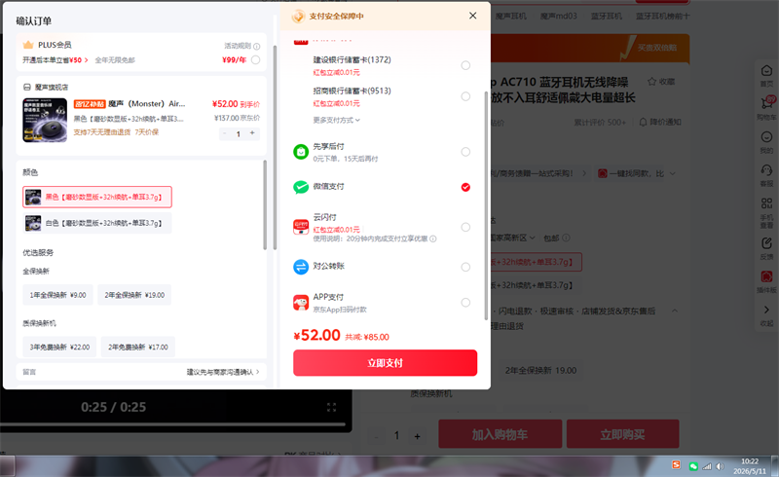The image size is (779, 477).
Task: Click the PLUS会员 crown icon
Action: point(28,45)
